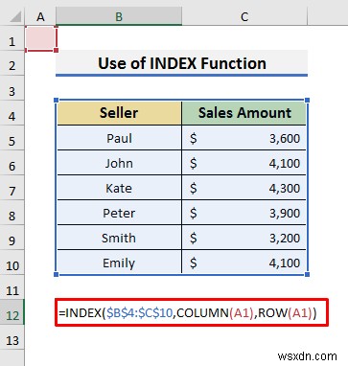
Task: Select the cell containing 'John'
Action: click(119, 163)
